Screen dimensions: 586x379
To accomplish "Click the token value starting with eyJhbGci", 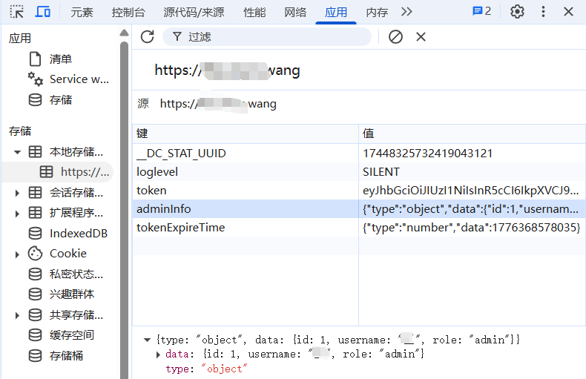I will 472,191.
